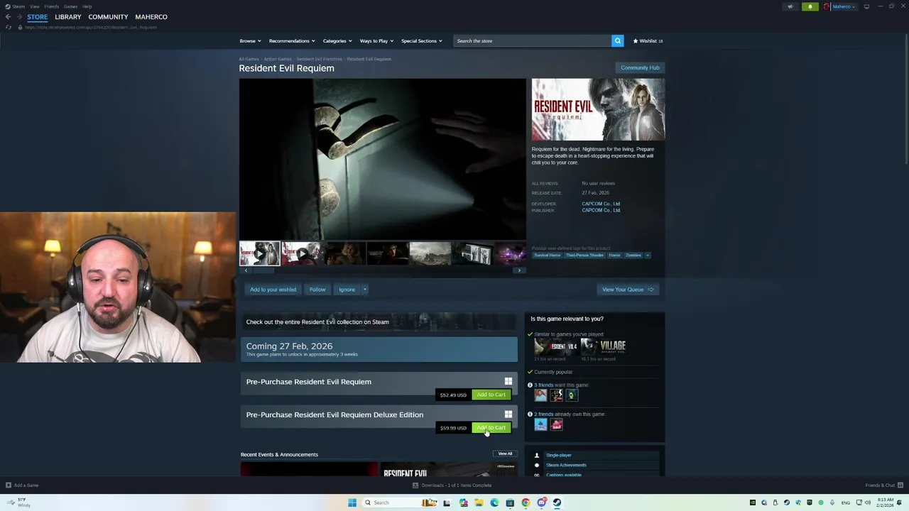This screenshot has width=909, height=511.
Task: Open the COMMUNITY tab
Action: tap(108, 17)
